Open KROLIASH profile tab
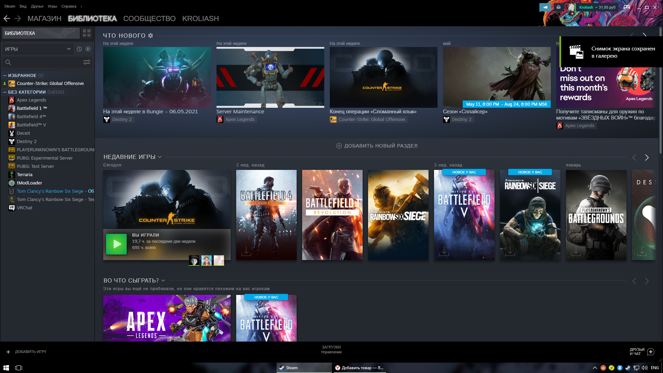 (x=200, y=19)
